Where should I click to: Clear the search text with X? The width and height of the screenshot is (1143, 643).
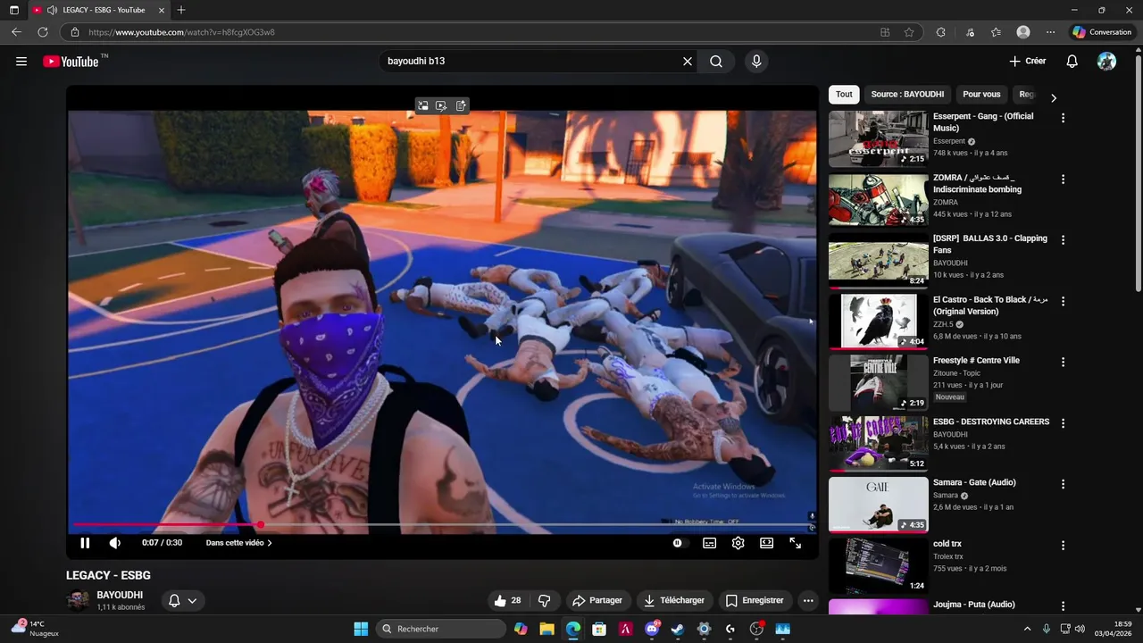pyautogui.click(x=688, y=62)
